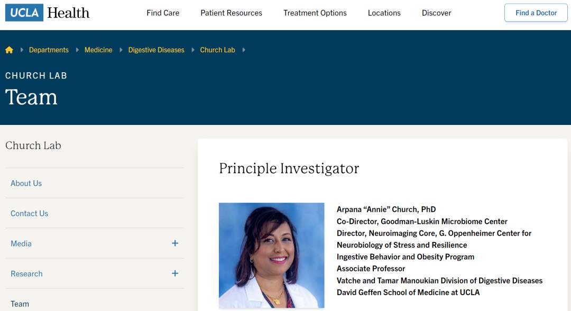Click Arpana Church's profile photo
Image resolution: width=571 pixels, height=311 pixels.
point(271,255)
